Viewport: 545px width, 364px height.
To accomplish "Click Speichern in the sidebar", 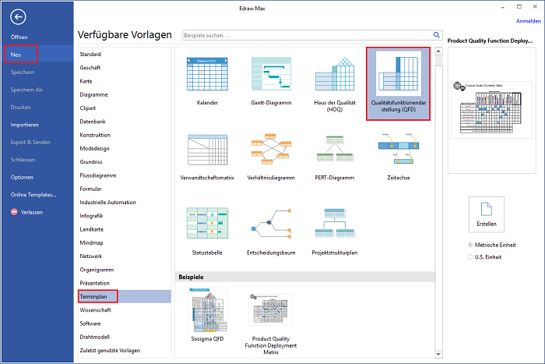I will tap(23, 72).
